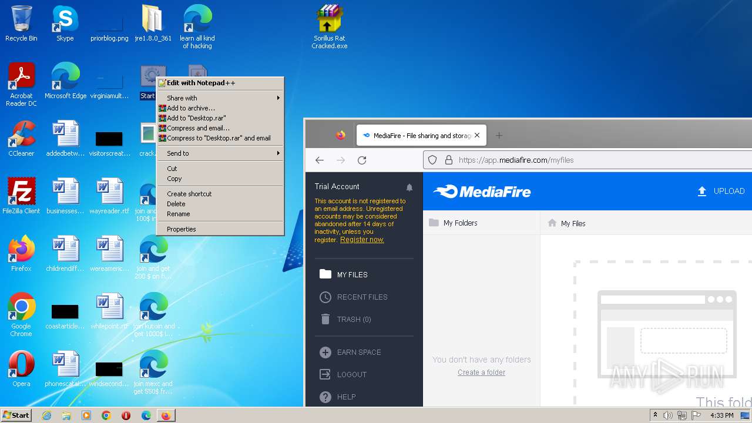The height and width of the screenshot is (423, 752).
Task: Choose Delete from the context menu
Action: (220, 204)
